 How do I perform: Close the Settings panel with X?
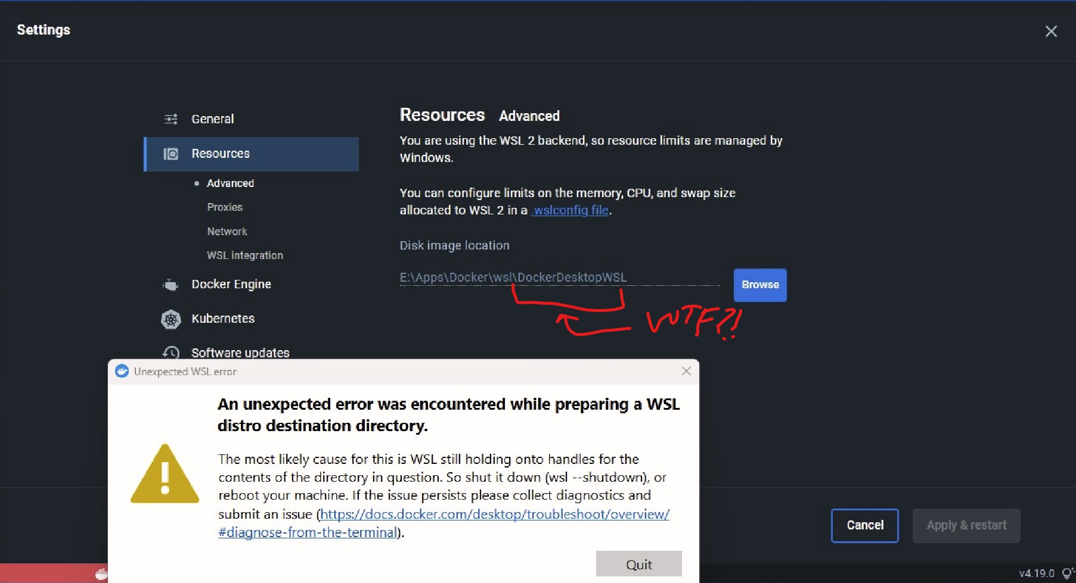pos(1051,32)
